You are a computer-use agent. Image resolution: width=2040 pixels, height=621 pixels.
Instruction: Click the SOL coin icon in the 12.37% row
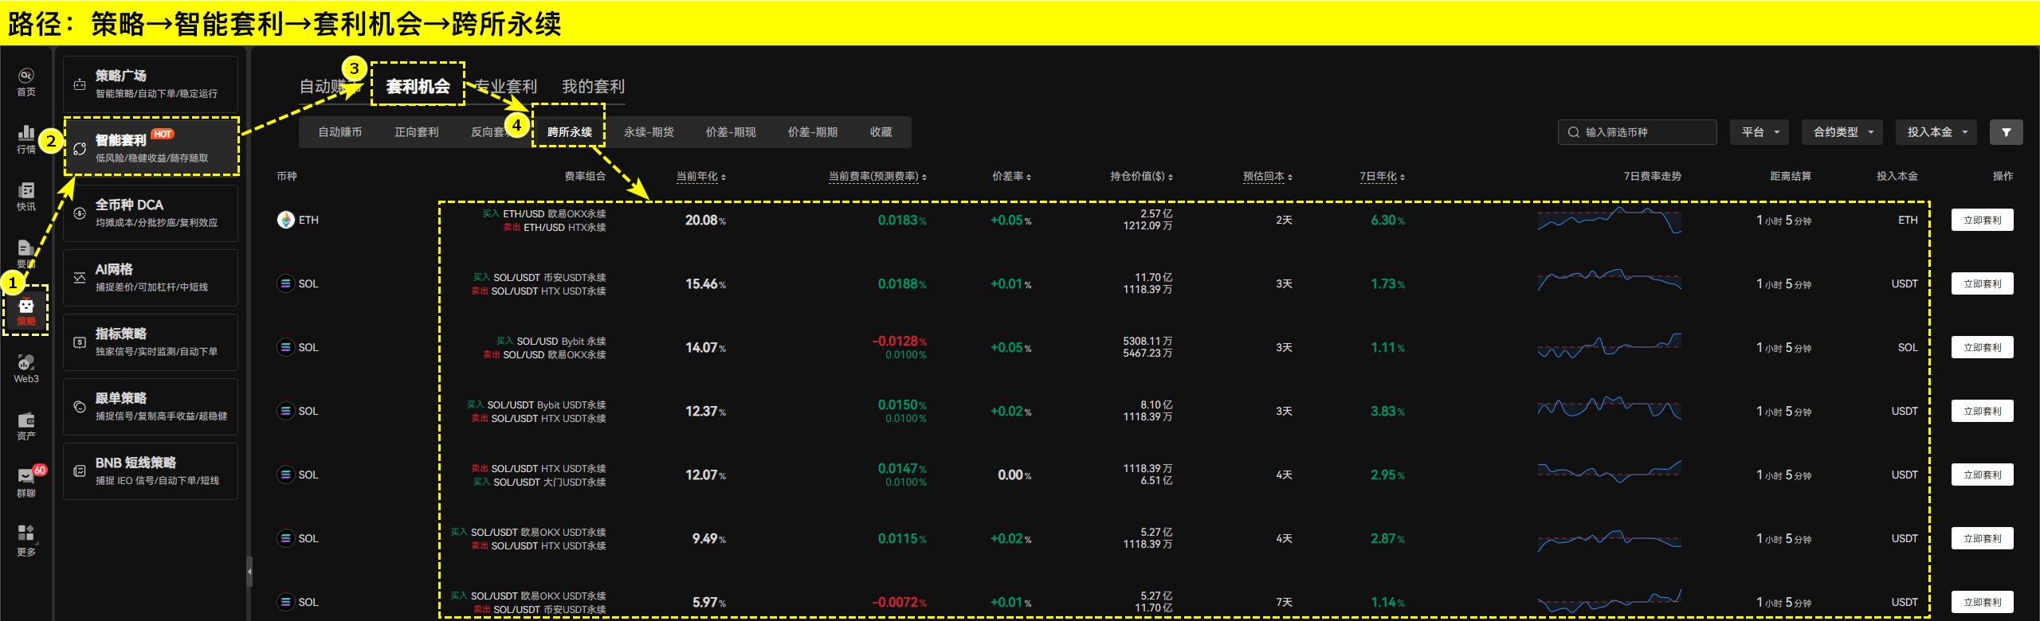tap(285, 411)
